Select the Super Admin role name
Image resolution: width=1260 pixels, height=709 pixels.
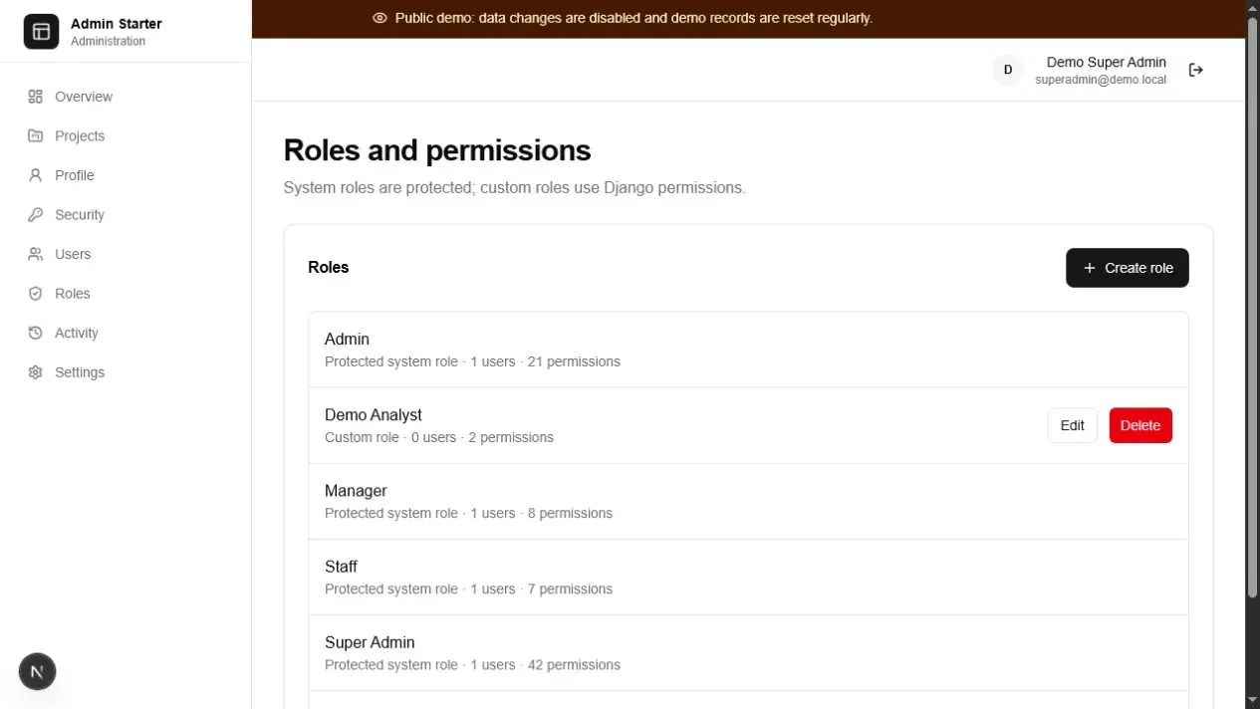point(370,641)
